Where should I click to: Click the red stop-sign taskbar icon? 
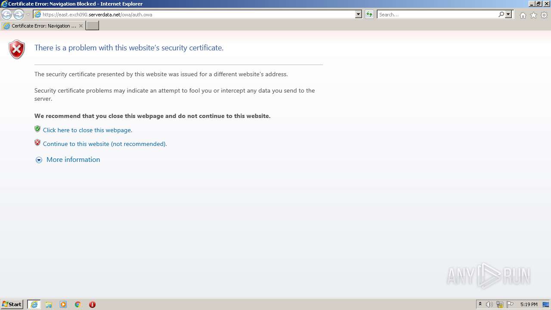92,304
